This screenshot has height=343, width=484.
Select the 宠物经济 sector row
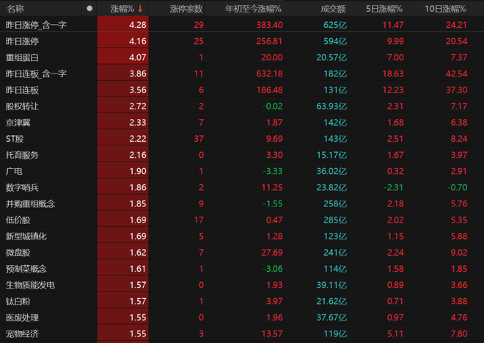(23, 334)
